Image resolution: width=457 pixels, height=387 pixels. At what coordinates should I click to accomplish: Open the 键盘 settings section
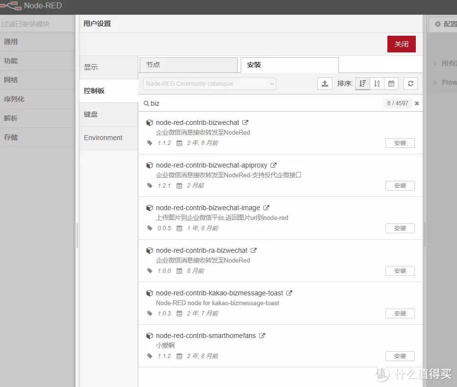[108, 114]
